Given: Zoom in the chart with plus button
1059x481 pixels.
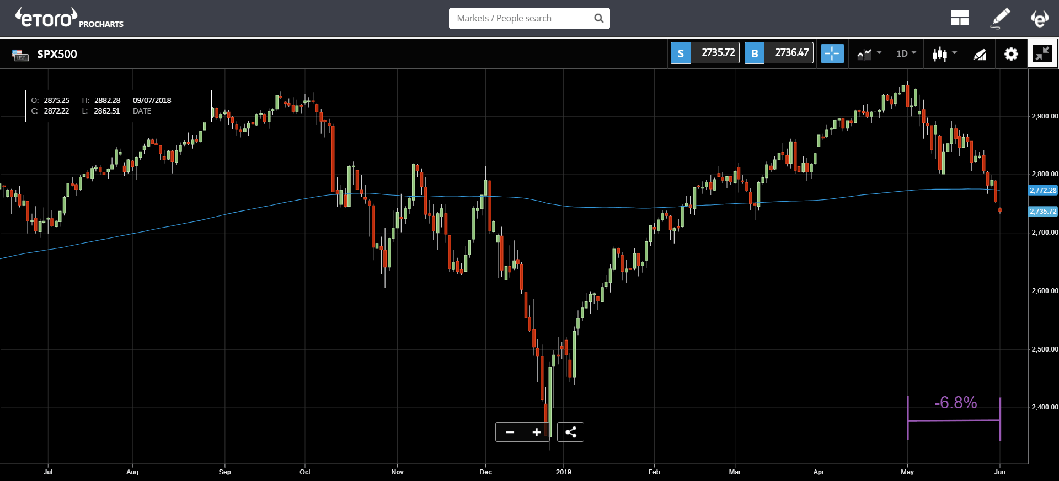Looking at the screenshot, I should point(537,432).
